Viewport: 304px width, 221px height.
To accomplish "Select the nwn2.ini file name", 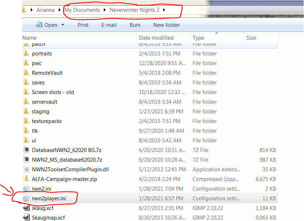I will pos(42,189).
